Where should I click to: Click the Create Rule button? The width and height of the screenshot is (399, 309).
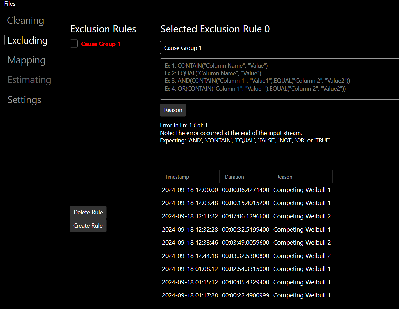[x=88, y=226]
